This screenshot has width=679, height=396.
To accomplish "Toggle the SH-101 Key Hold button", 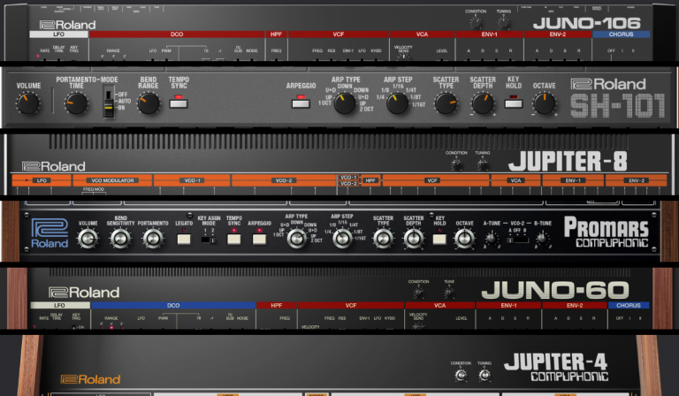I will pos(514,103).
